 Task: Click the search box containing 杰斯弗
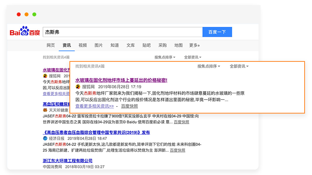123,32
